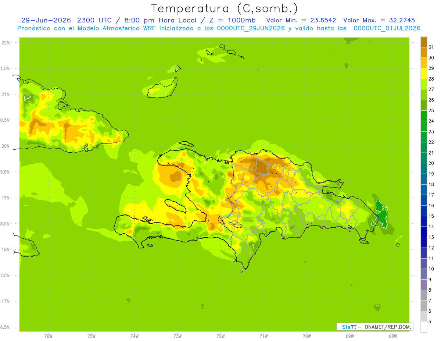Click the legend value "31"
Viewport: 441px width, 341px height.
tap(431, 47)
